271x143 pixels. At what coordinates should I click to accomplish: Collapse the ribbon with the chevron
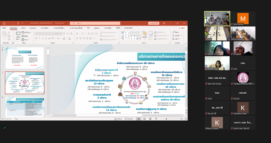[x=186, y=43]
